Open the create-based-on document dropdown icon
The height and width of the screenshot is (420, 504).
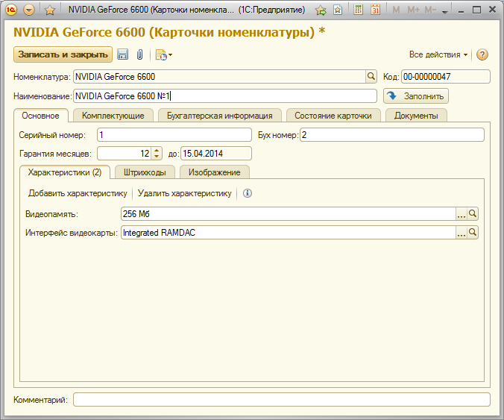point(163,55)
